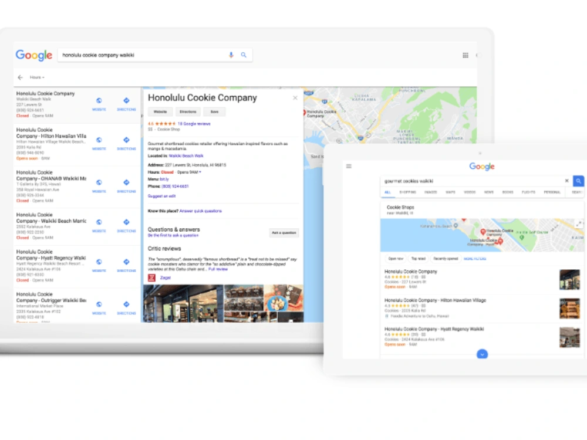Open the Hilton Hawaiian Village result thumbnail
This screenshot has width=587, height=440.
(569, 309)
